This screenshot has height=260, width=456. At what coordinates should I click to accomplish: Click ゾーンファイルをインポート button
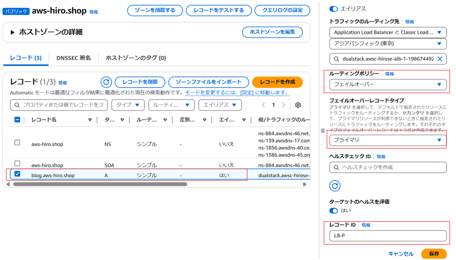point(209,82)
